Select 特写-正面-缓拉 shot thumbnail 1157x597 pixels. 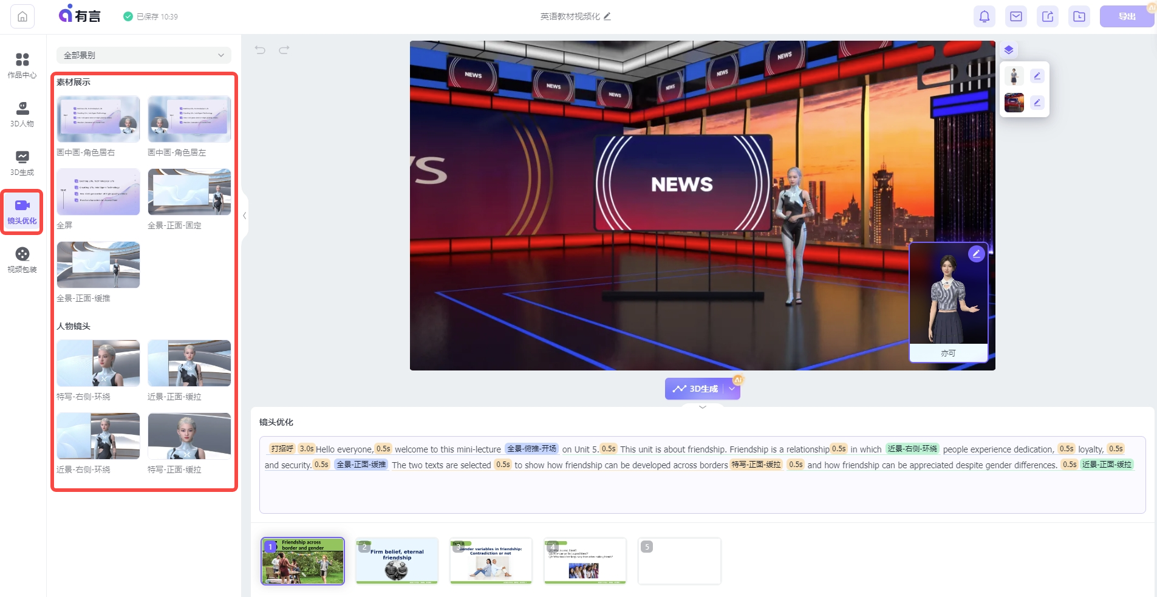189,436
